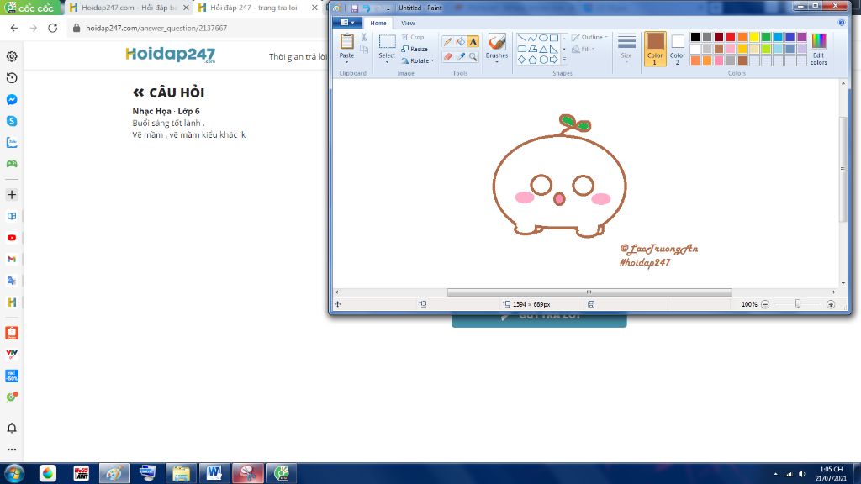Select the Magnifier tool in Paint

click(x=473, y=56)
